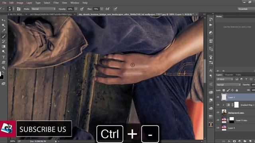
Task: Open the File menu
Action: tap(4, 3)
